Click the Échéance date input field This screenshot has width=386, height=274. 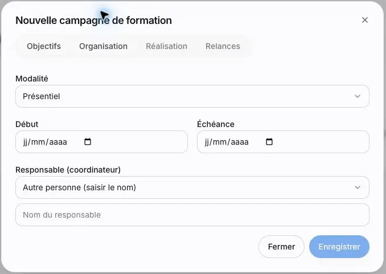click(283, 142)
